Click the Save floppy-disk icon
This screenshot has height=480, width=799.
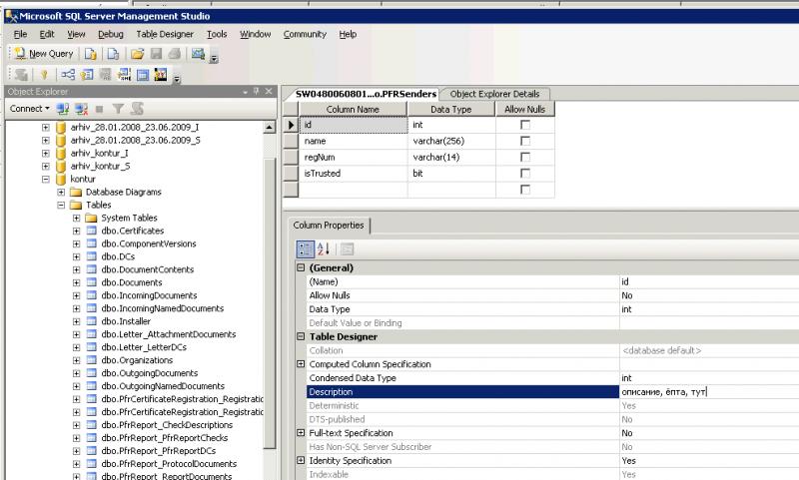(156, 54)
